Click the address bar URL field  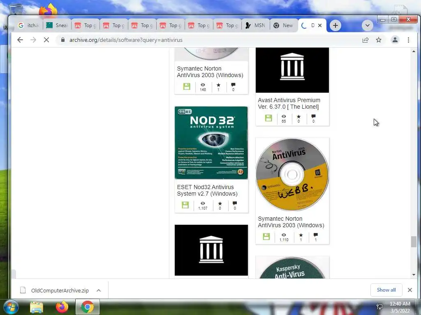coord(209,40)
